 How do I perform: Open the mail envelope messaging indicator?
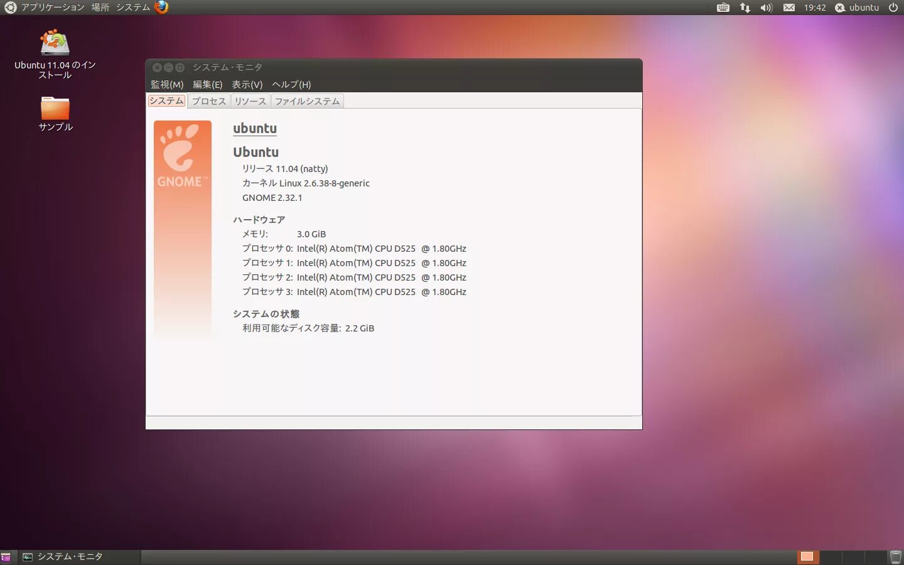click(789, 8)
